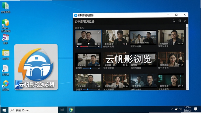Click play button left of red progress bar
Screen dimensions: 201x113
pyautogui.click(x=77, y=46)
